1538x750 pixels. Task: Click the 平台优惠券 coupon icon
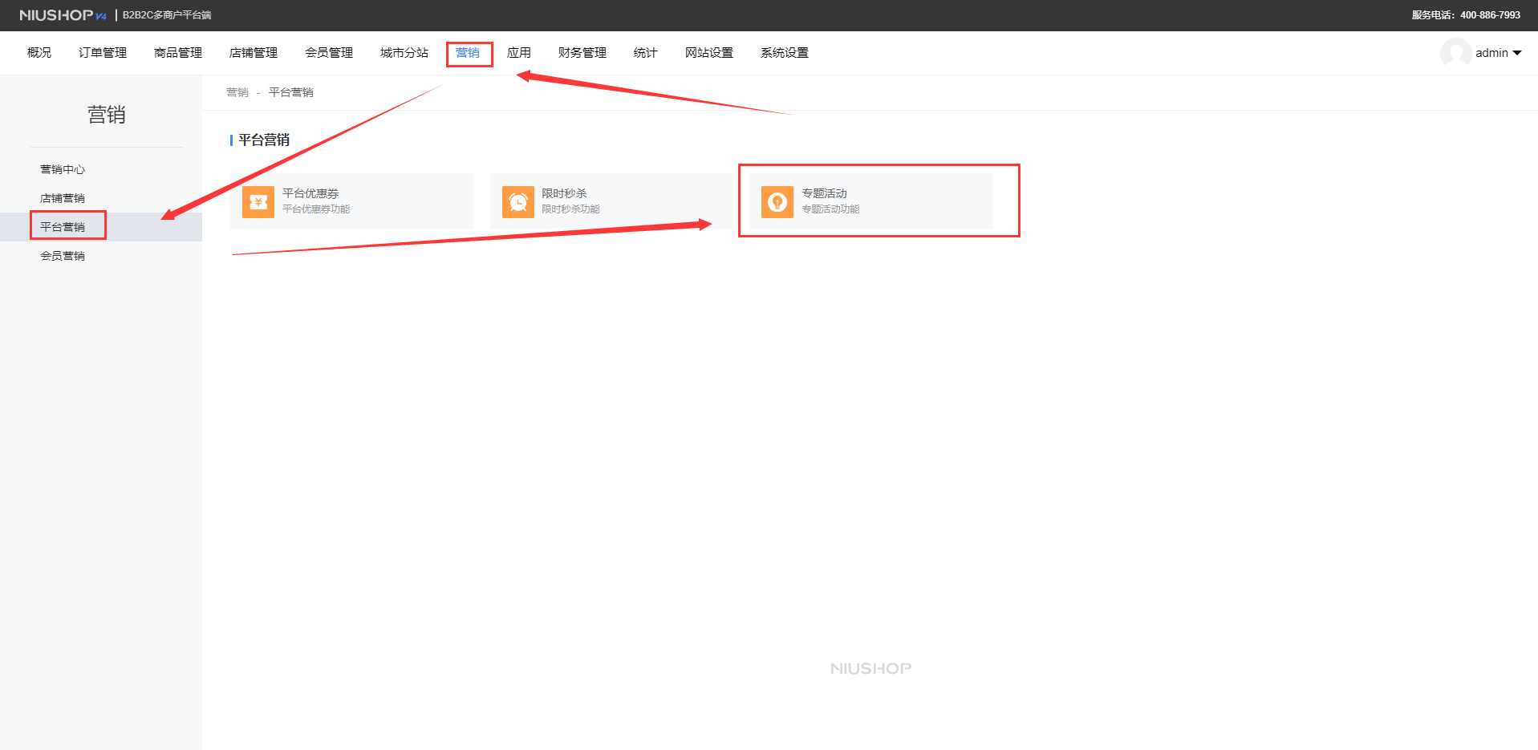pos(258,202)
